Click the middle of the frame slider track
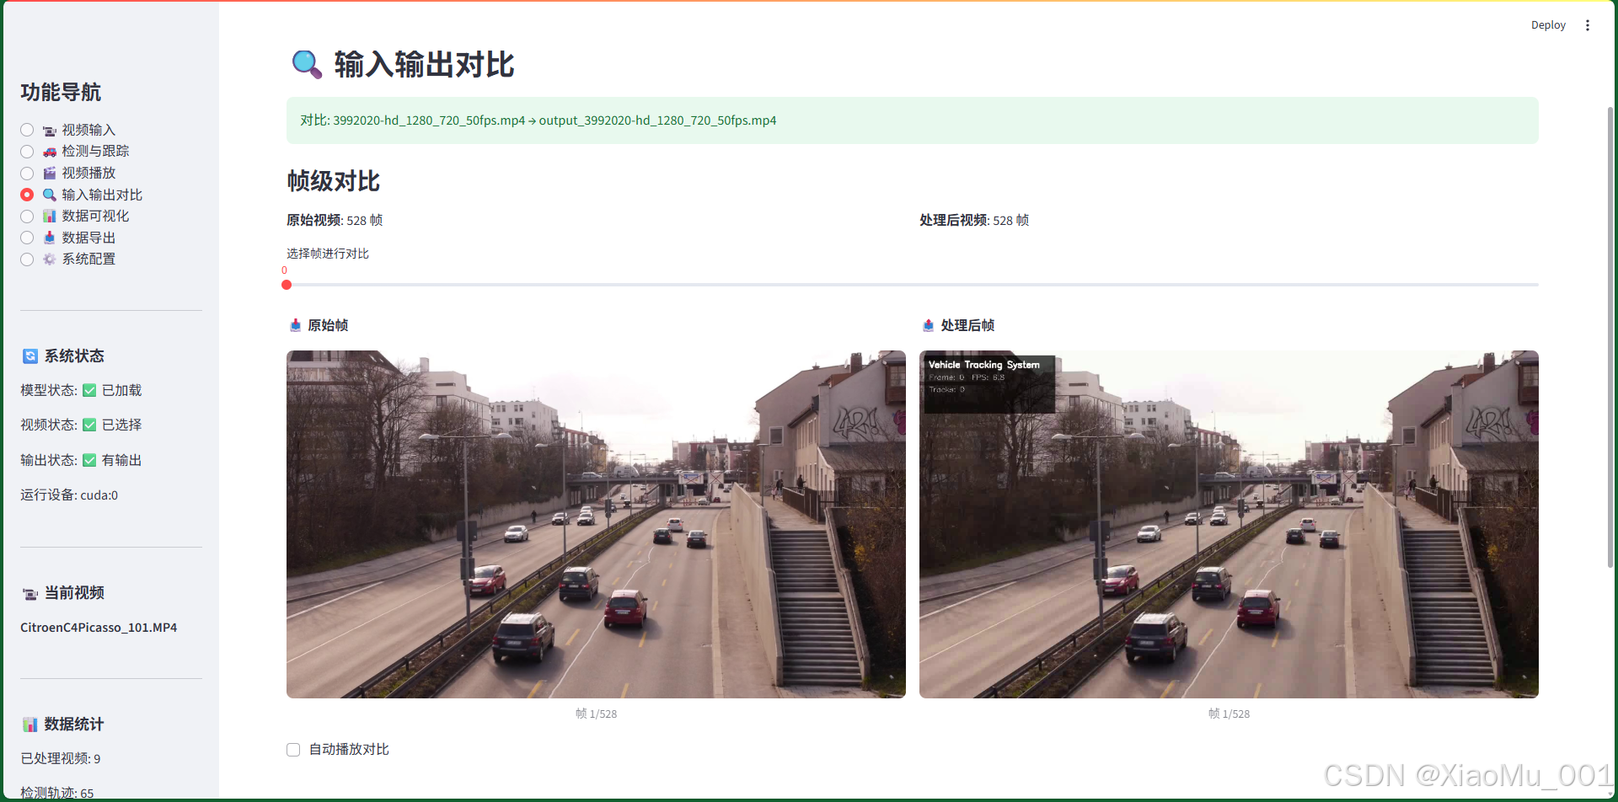The height and width of the screenshot is (802, 1618). [x=913, y=285]
